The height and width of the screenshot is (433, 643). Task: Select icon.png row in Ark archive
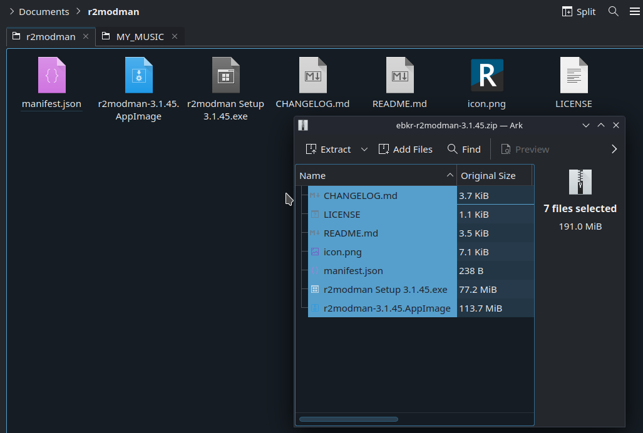click(x=382, y=252)
